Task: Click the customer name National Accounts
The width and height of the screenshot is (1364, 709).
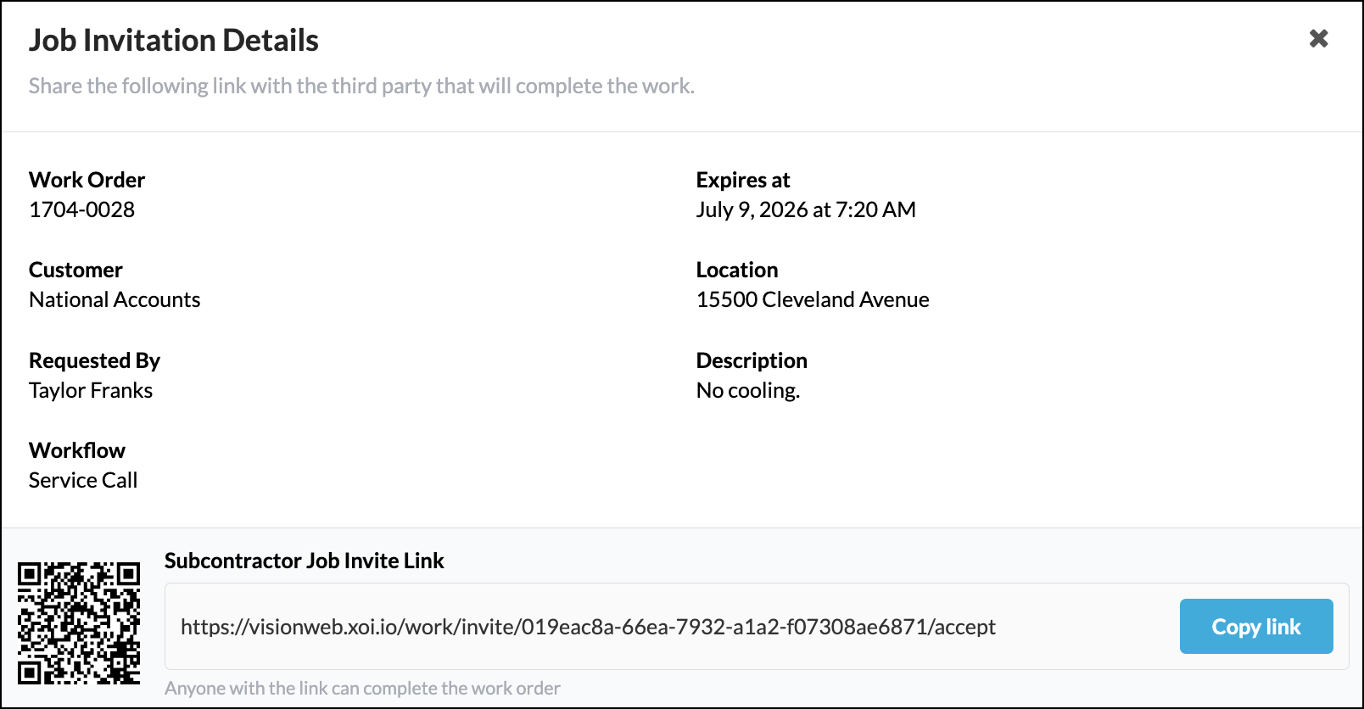Action: [115, 299]
